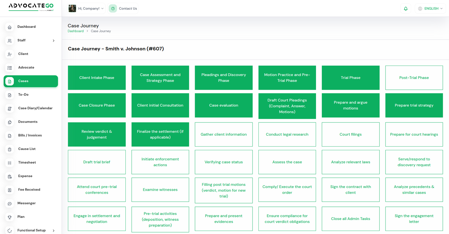The height and width of the screenshot is (234, 449).
Task: Expand the Functional Setup submenu
Action: tap(54, 231)
